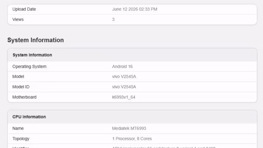Click the Upload Date label
Viewport: 263px width, 148px height.
pos(24,9)
